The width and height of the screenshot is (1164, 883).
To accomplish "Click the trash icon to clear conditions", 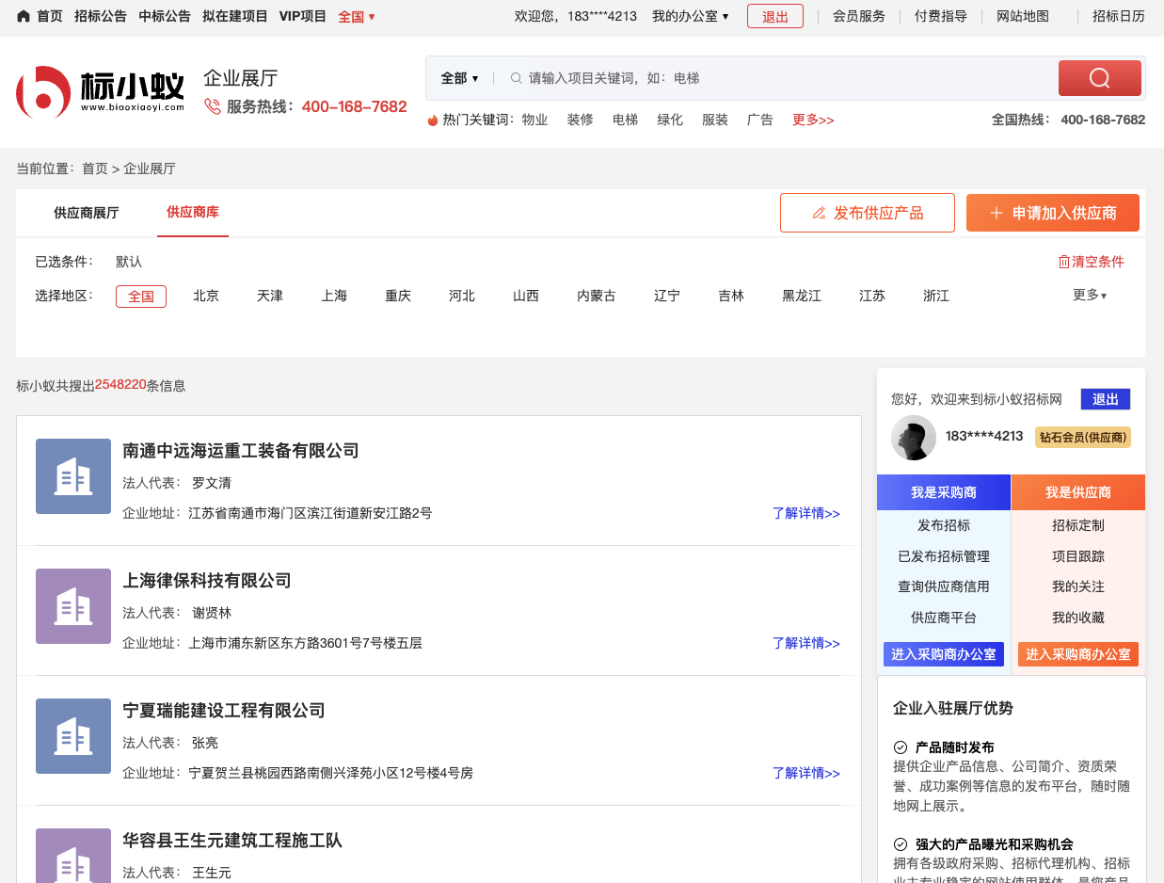I will 1064,262.
